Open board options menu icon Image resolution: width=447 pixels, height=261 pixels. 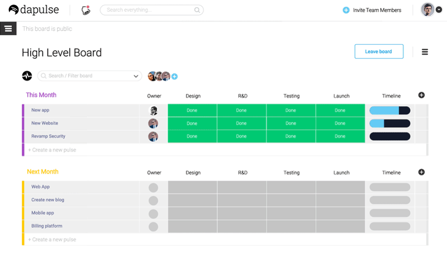tap(425, 52)
